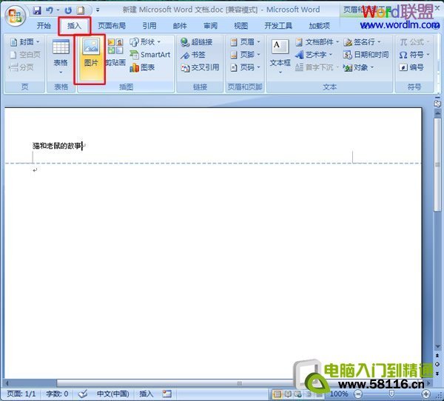
Task: Open the 加载项 tab
Action: pyautogui.click(x=320, y=26)
